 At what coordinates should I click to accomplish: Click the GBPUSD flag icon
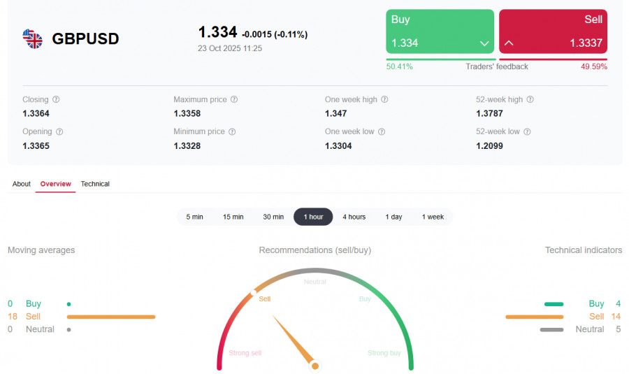tap(32, 39)
